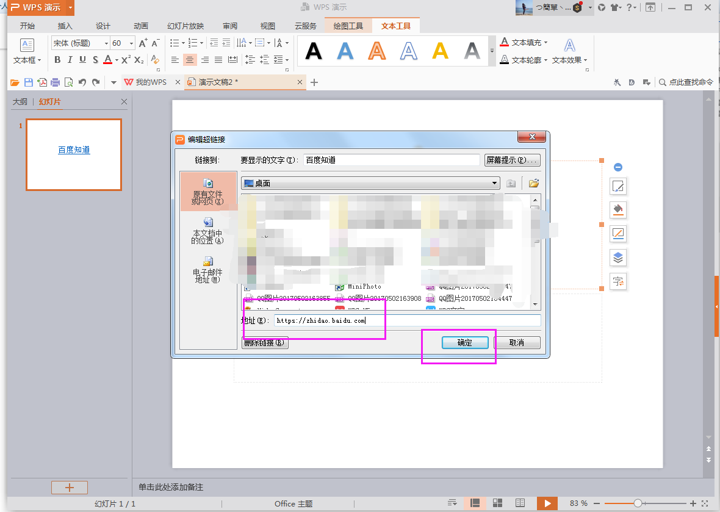Decrease font size with A- icon

tap(156, 43)
